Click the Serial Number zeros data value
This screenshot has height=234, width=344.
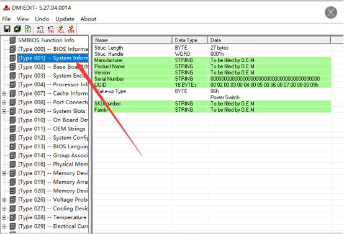[265, 79]
